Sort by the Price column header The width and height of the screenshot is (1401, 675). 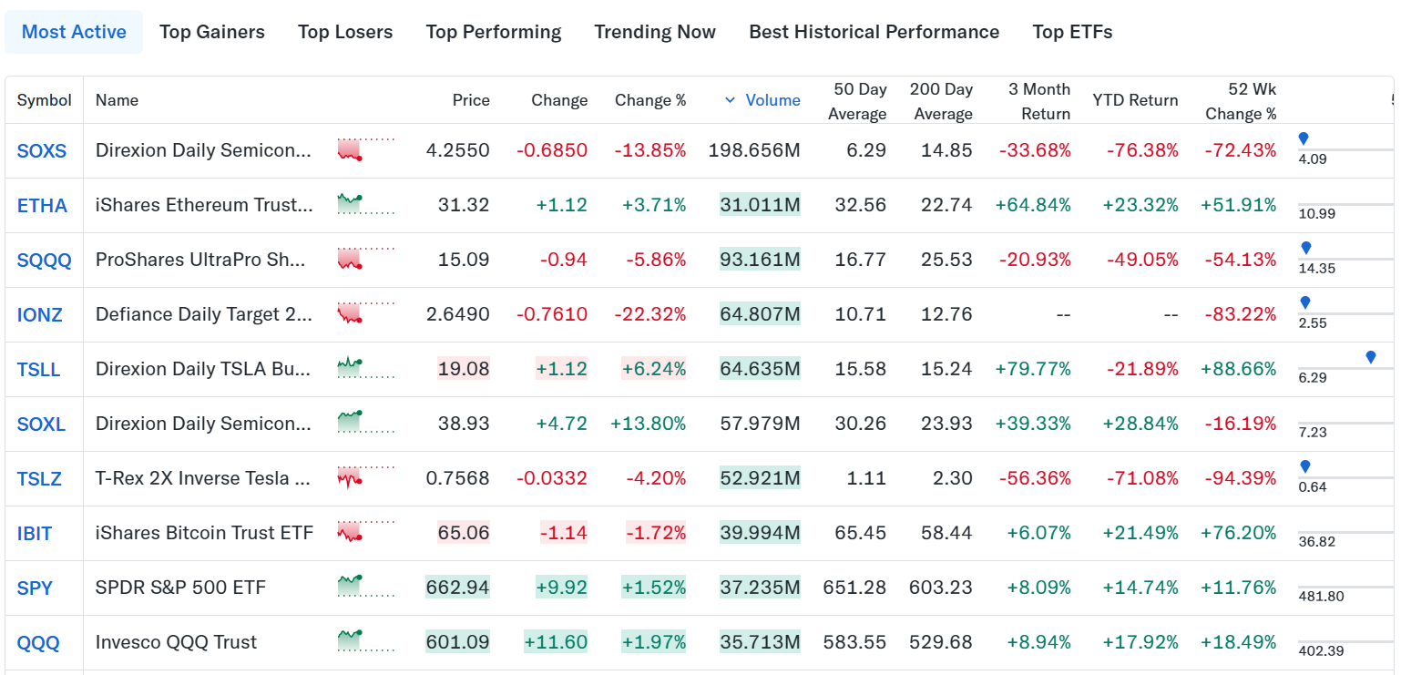[471, 100]
